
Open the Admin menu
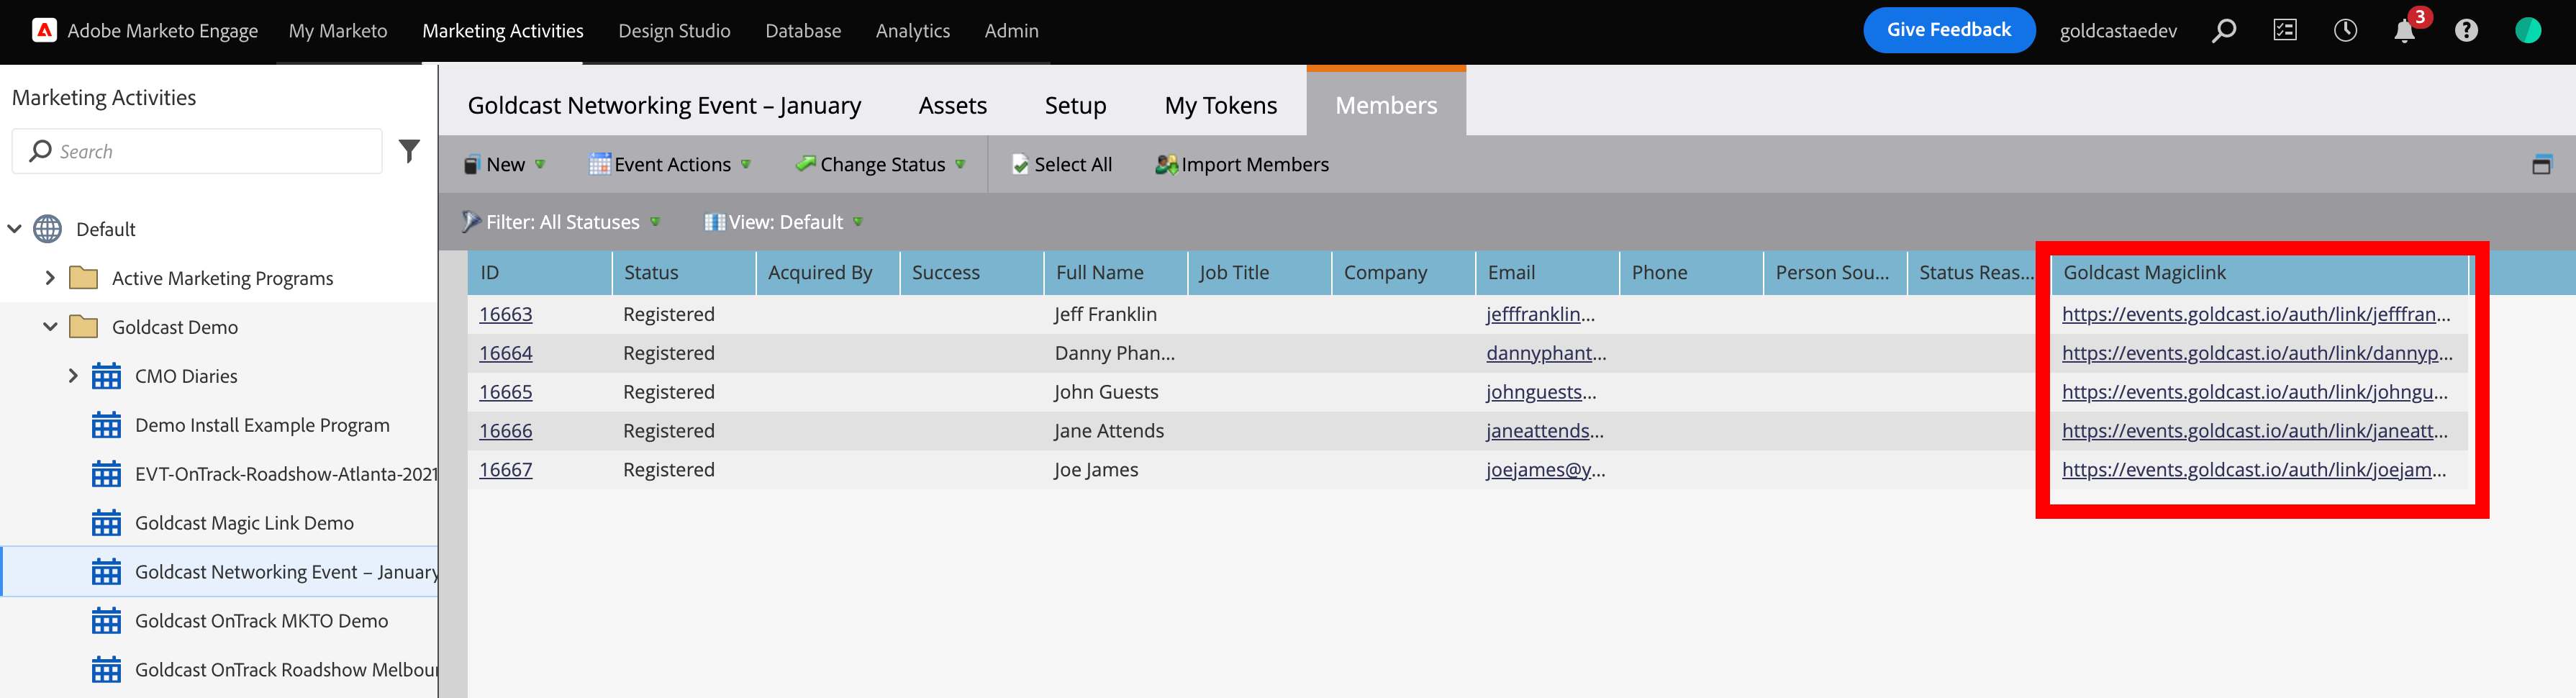[1011, 31]
